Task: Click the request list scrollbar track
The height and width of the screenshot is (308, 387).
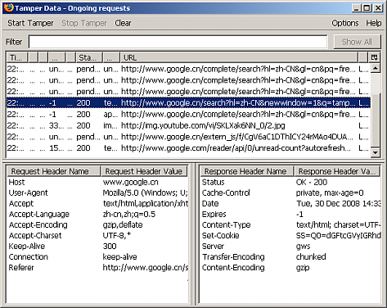Action: click(x=376, y=82)
